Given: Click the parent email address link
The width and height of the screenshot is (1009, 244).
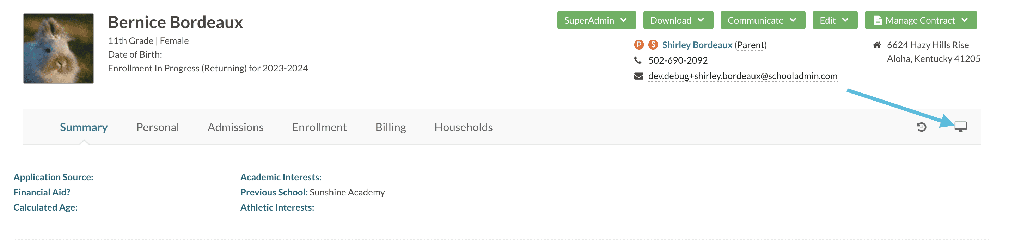Looking at the screenshot, I should click(x=743, y=76).
